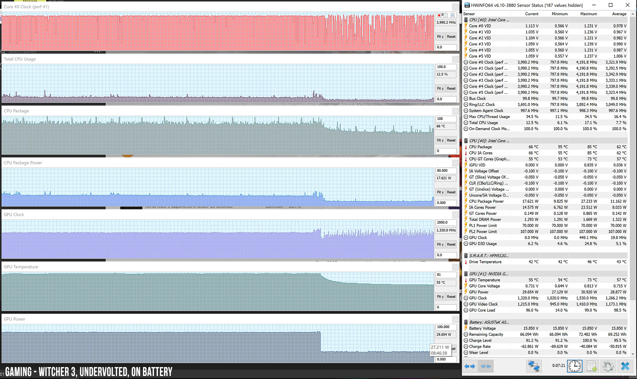
Task: Select the Wear Level sensor row
Action: pyautogui.click(x=545, y=352)
